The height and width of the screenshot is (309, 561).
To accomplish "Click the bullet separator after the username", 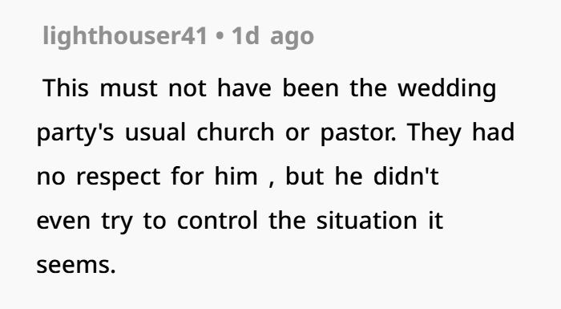I will pos(220,37).
